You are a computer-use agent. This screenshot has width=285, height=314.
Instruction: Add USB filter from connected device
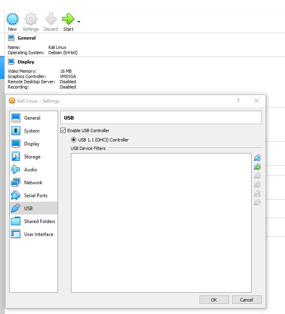[x=257, y=166]
